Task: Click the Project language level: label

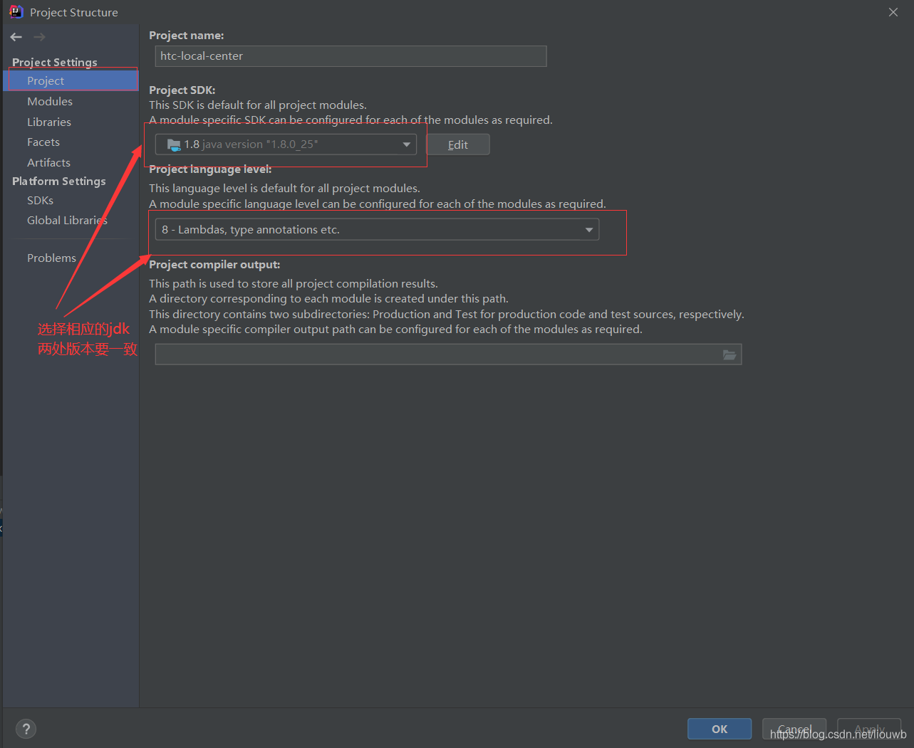Action: 210,169
